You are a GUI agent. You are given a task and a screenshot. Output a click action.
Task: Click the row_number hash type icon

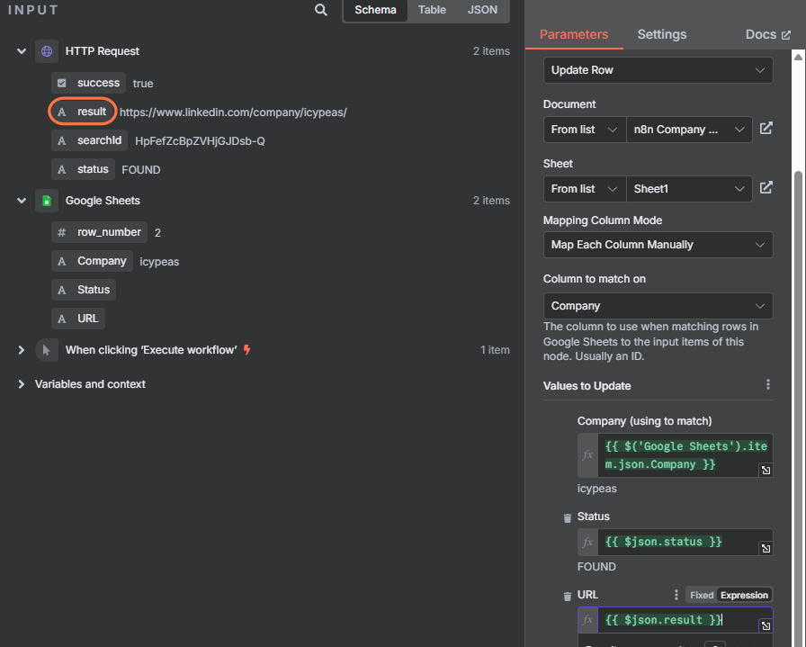(x=62, y=232)
